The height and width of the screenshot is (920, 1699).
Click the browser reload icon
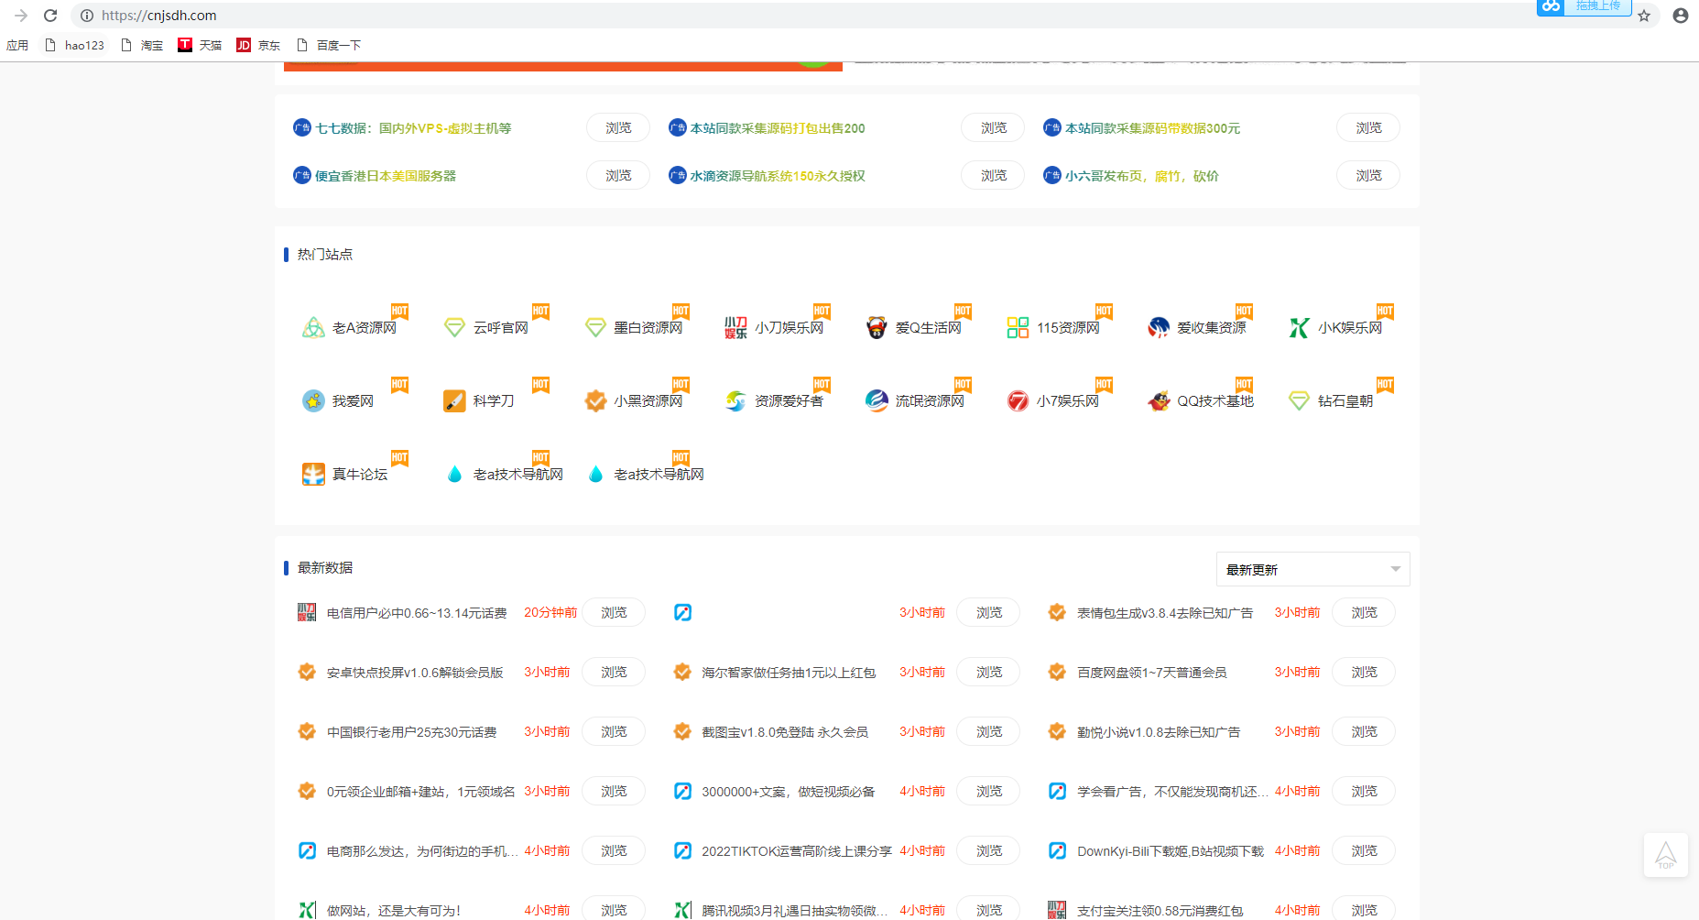coord(50,16)
